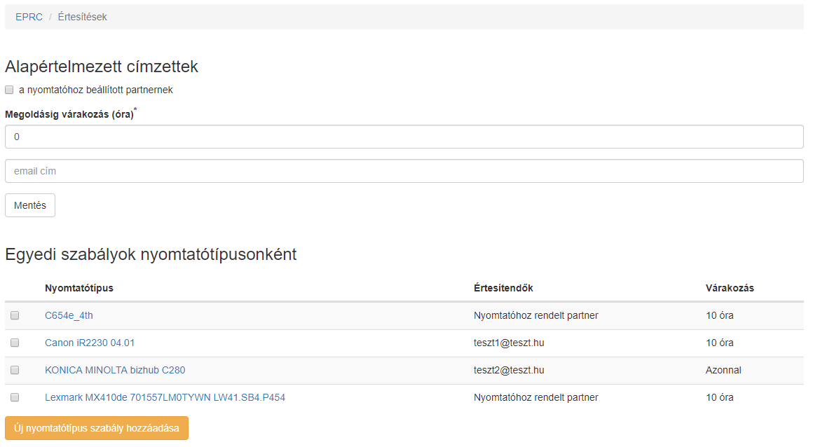Click the Mentés button
813x447 pixels.
pos(30,205)
